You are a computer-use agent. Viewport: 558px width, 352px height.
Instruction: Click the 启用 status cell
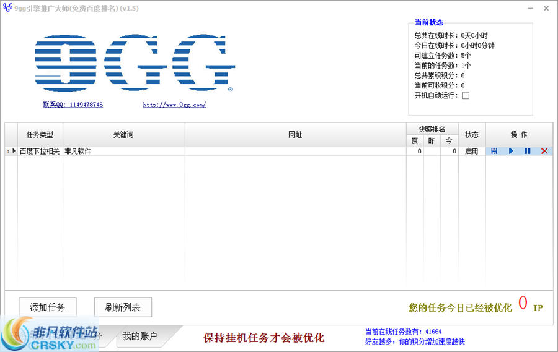pyautogui.click(x=472, y=152)
